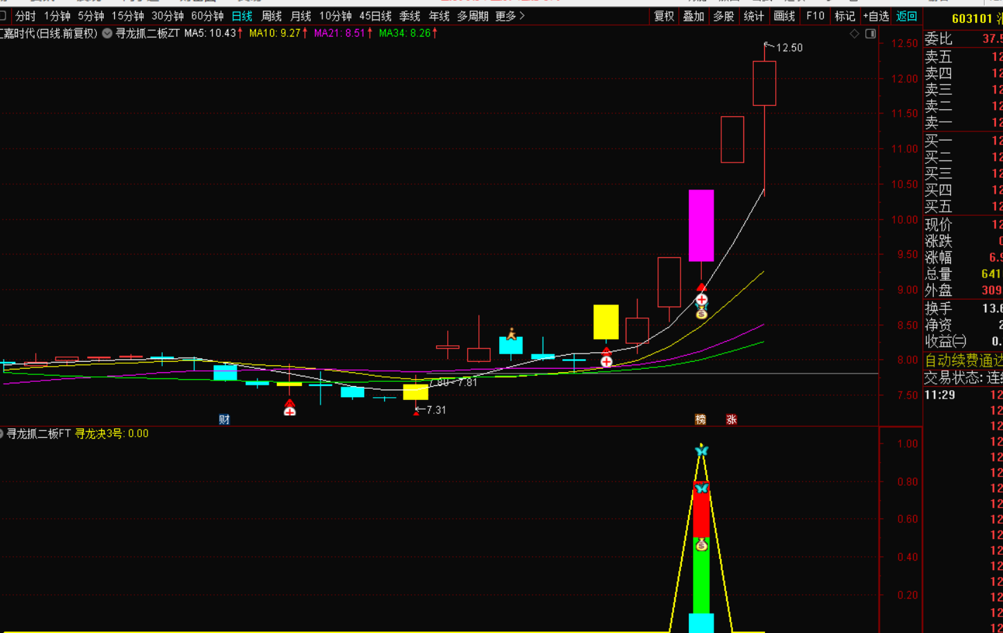
Task: Toggle 叠加 overlay mode
Action: point(694,16)
